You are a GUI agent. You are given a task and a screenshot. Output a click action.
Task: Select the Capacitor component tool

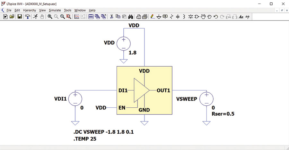tap(178, 17)
